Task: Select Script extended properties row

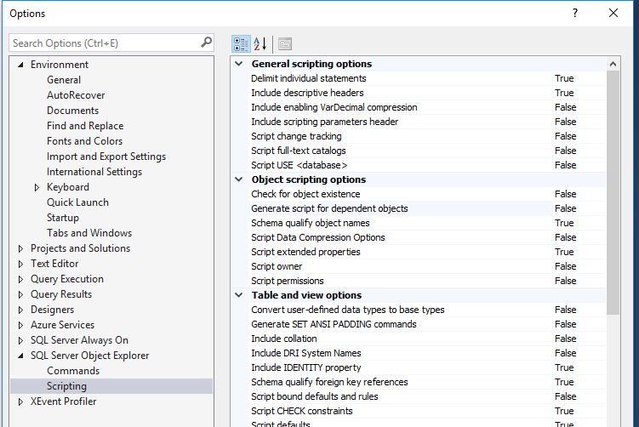Action: click(x=305, y=252)
